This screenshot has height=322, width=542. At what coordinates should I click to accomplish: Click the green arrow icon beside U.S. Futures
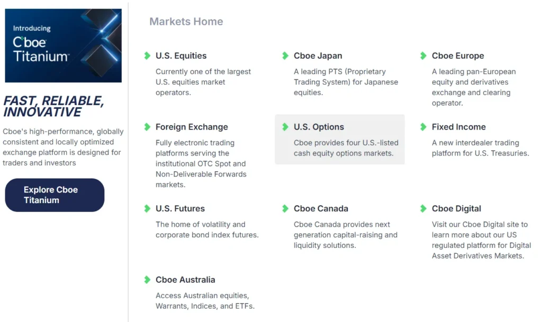[x=147, y=208]
